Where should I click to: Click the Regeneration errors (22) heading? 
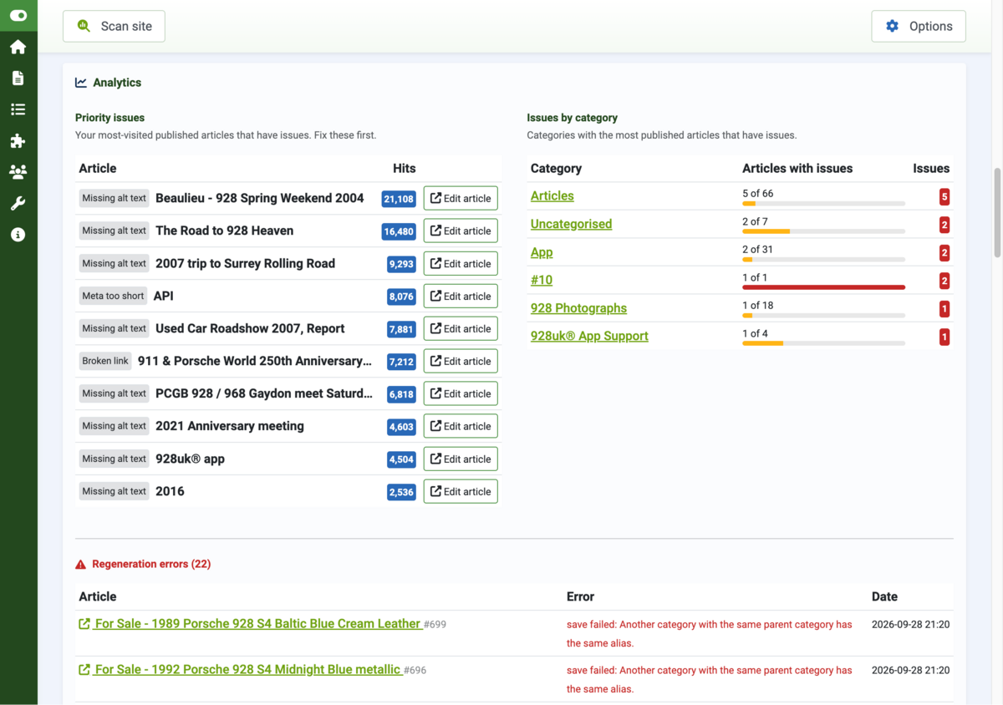click(151, 565)
